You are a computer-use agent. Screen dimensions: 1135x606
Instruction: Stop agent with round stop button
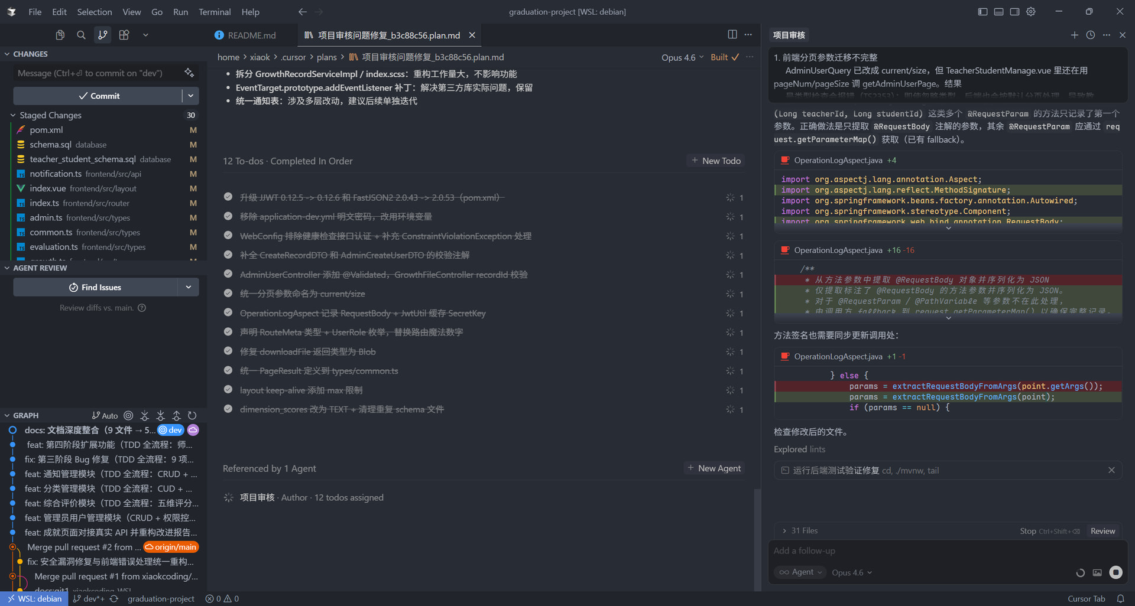[x=1115, y=572]
